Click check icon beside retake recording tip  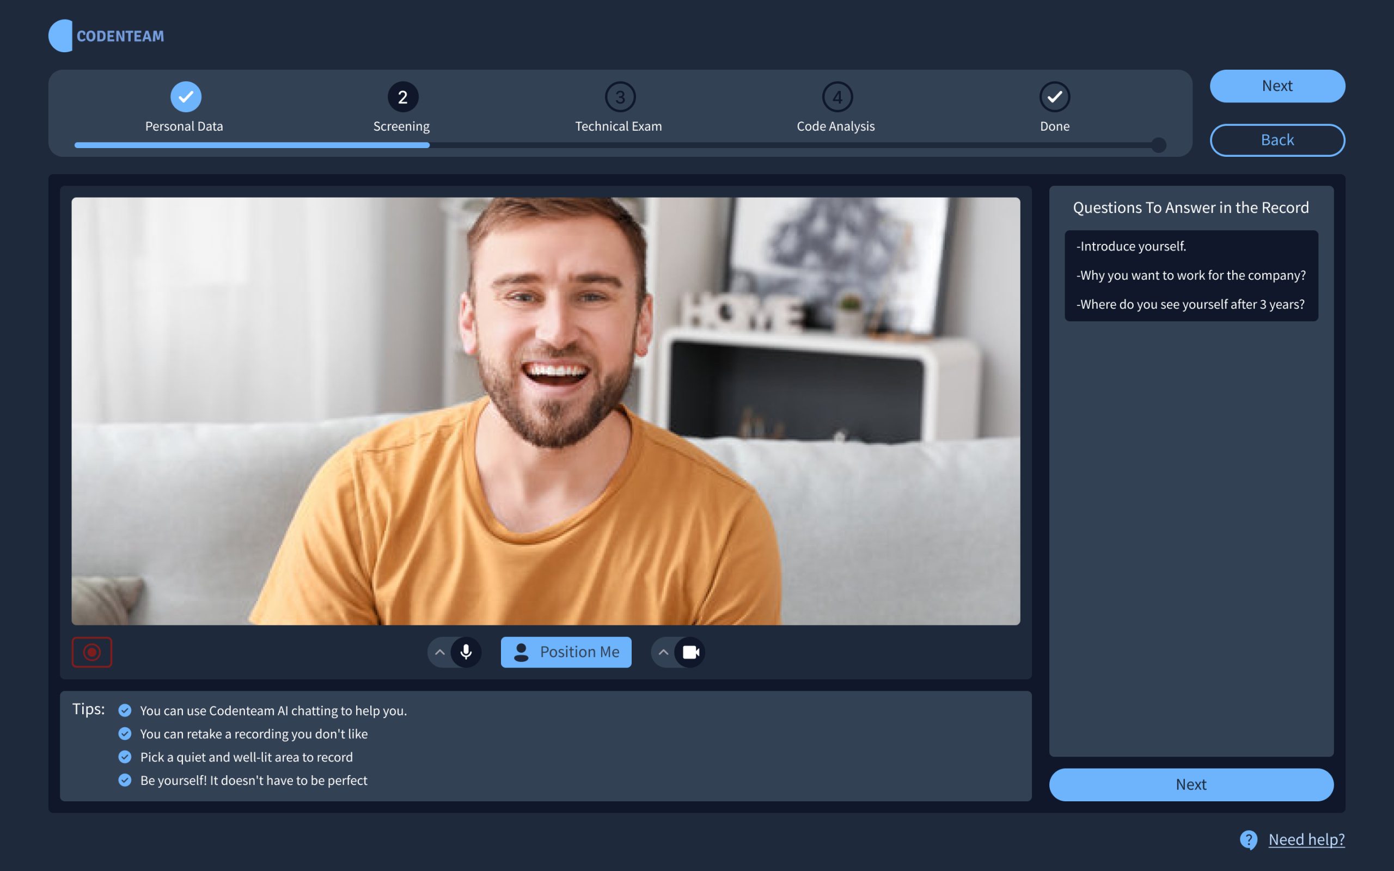tap(124, 733)
